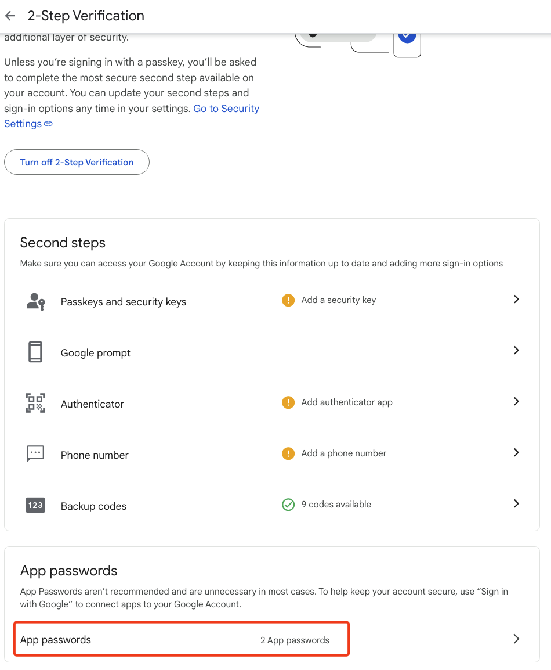Image resolution: width=551 pixels, height=670 pixels.
Task: Expand Passkeys and security keys with its chevron
Action: click(x=516, y=299)
